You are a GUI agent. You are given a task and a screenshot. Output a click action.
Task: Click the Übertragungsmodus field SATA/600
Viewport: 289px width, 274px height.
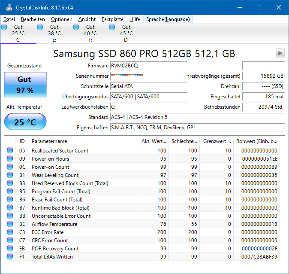(148, 97)
